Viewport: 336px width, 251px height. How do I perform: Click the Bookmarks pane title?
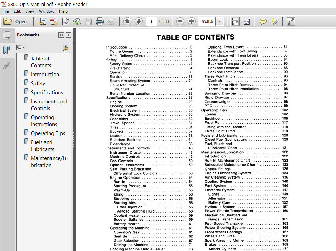[28, 35]
